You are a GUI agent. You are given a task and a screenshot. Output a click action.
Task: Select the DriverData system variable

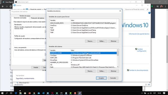(83, 60)
